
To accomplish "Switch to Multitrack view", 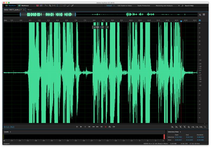I will pos(25,6).
